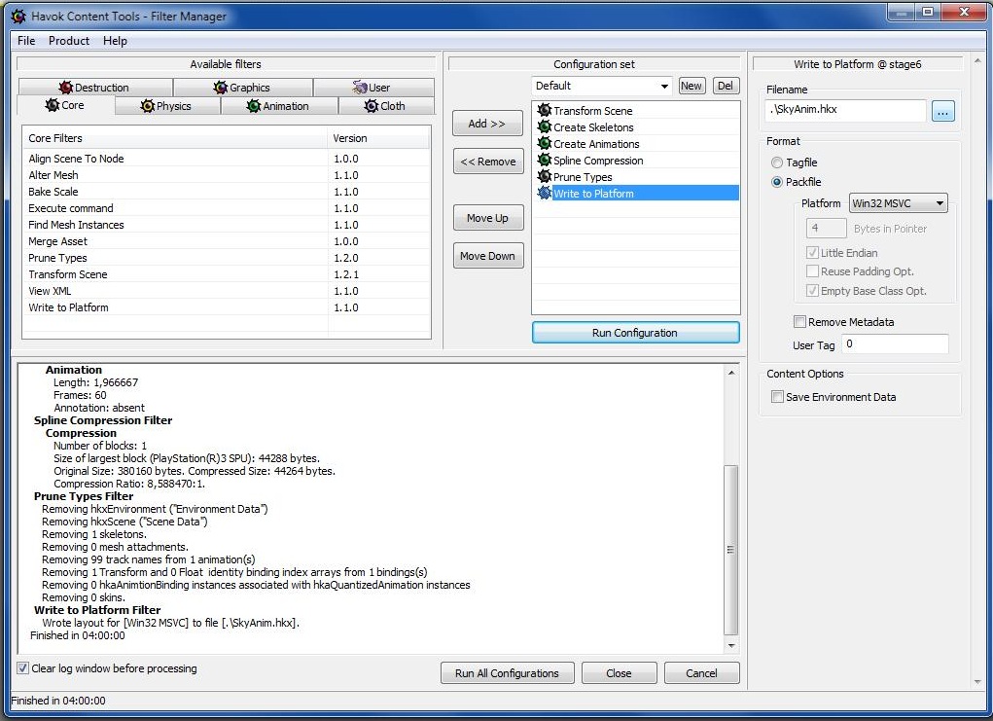
Task: Click the Run Configuration button
Action: 635,333
